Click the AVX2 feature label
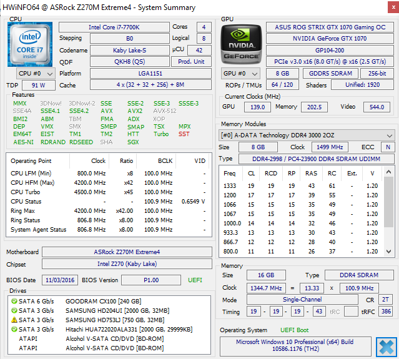The height and width of the screenshot is (359, 399). [x=135, y=111]
